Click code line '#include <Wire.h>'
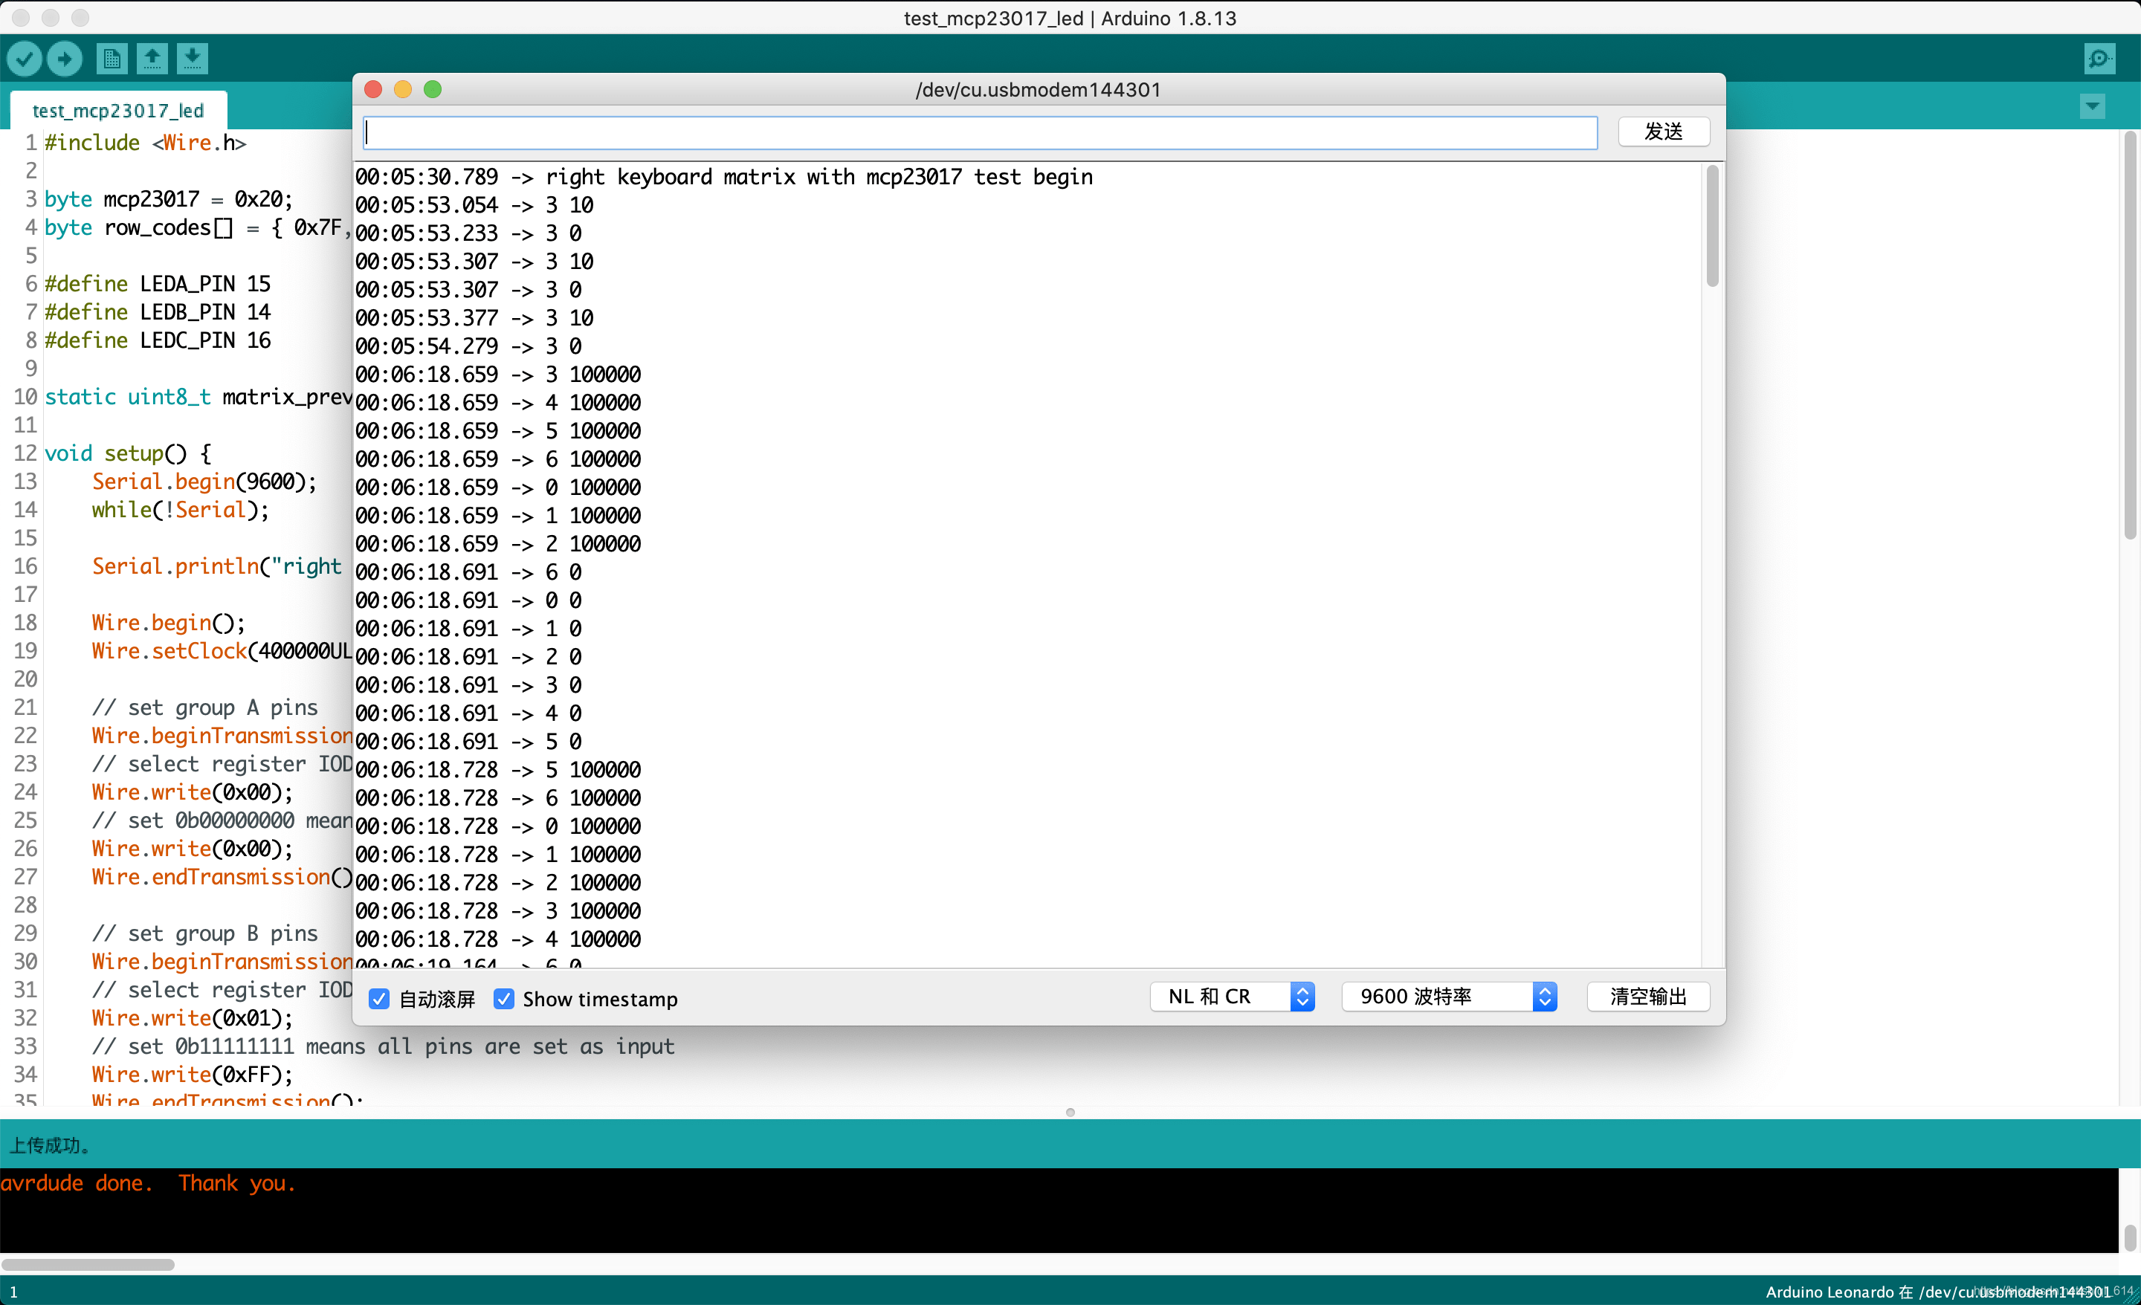This screenshot has width=2141, height=1305. [145, 143]
